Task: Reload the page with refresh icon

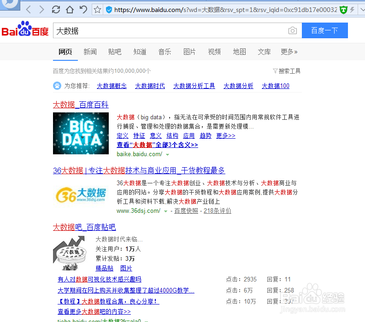Action: [x=56, y=10]
